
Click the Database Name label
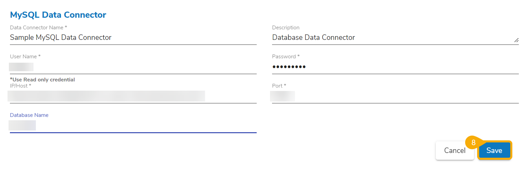29,115
